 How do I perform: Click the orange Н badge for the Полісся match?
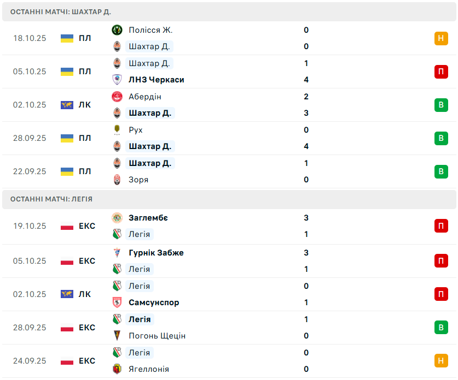pyautogui.click(x=441, y=38)
